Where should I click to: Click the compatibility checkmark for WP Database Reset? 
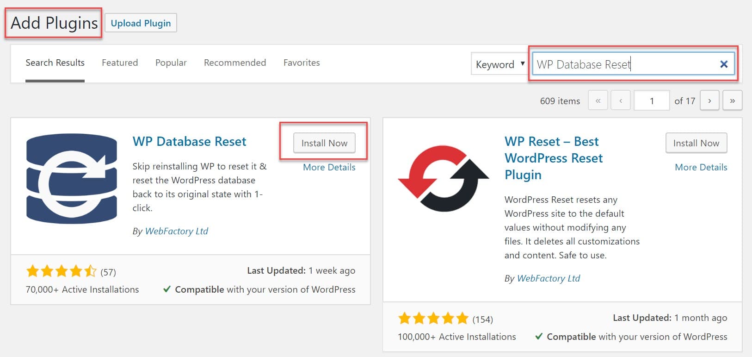pos(167,289)
